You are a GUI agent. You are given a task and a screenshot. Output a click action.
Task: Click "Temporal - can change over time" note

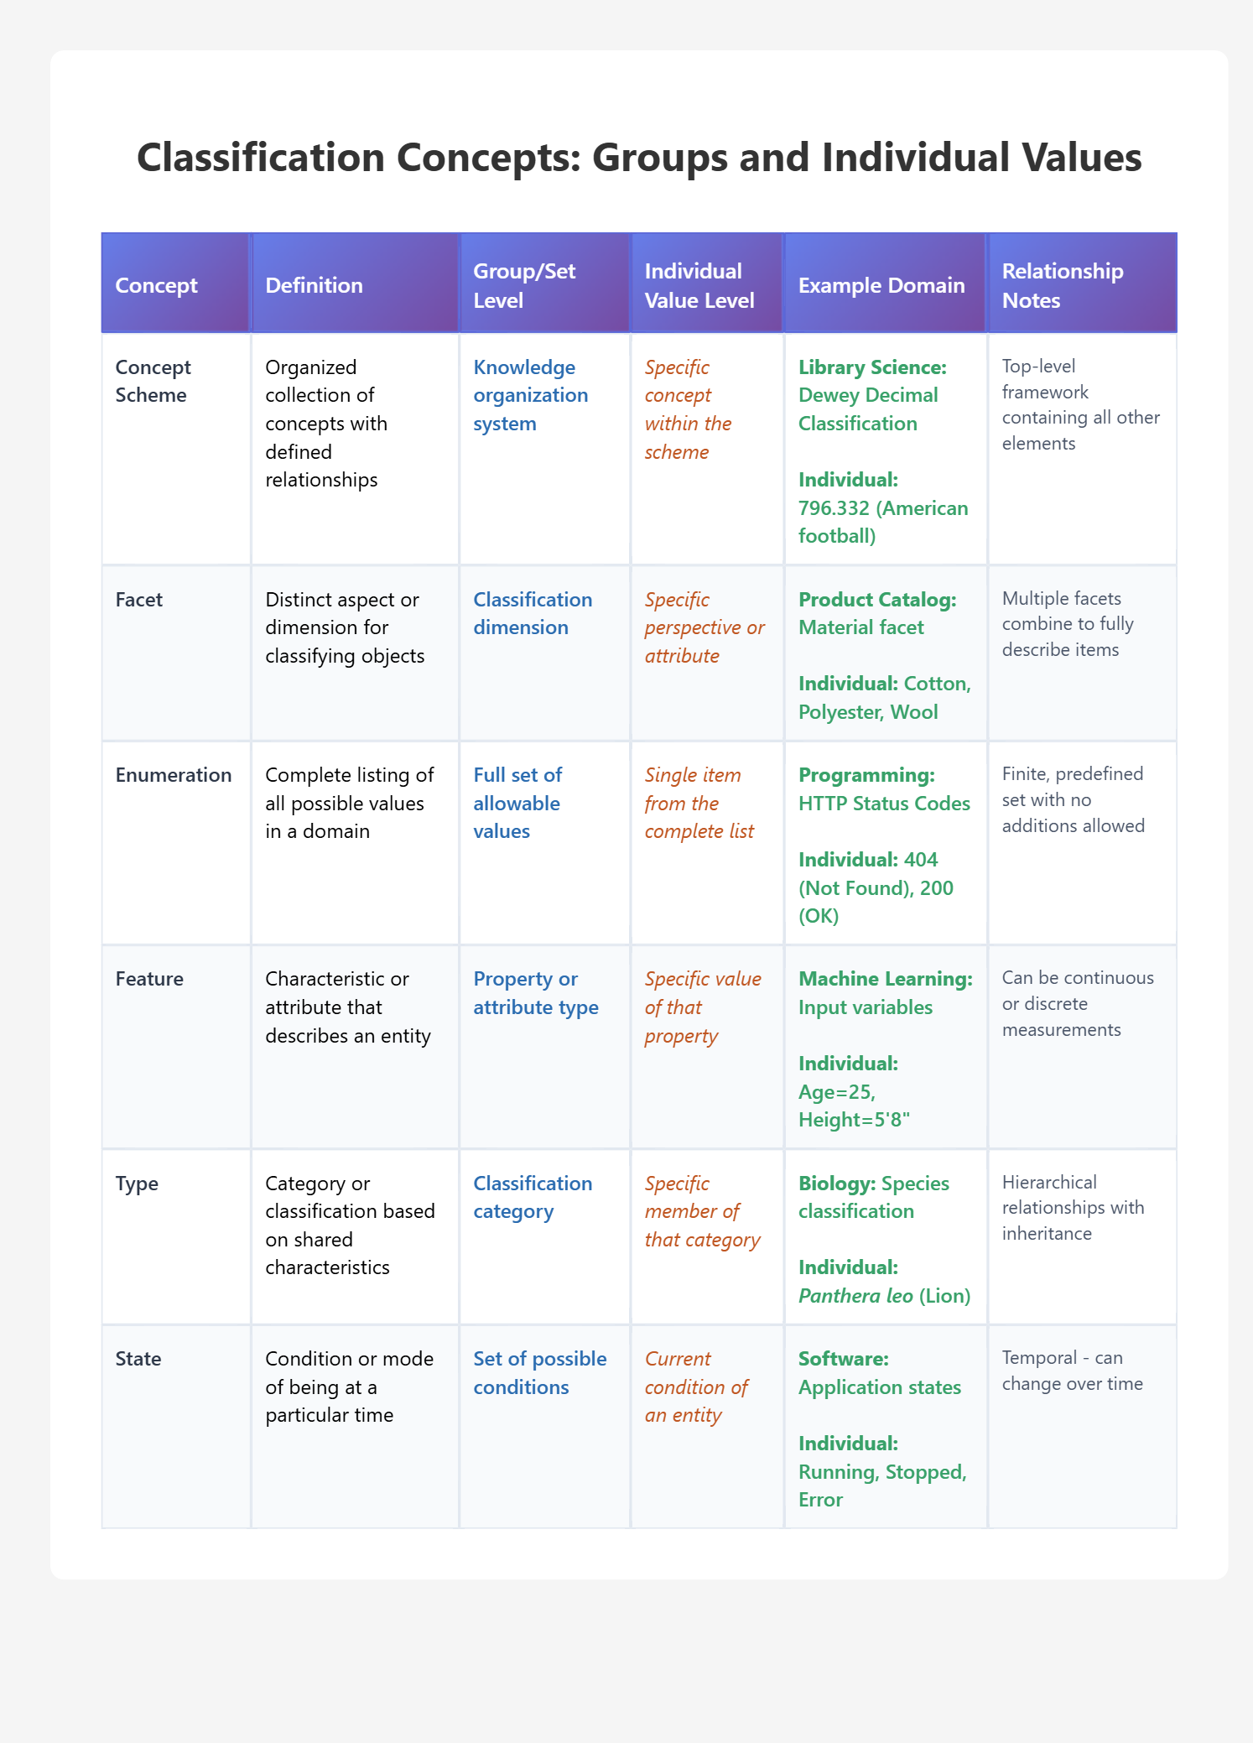(x=1072, y=1371)
